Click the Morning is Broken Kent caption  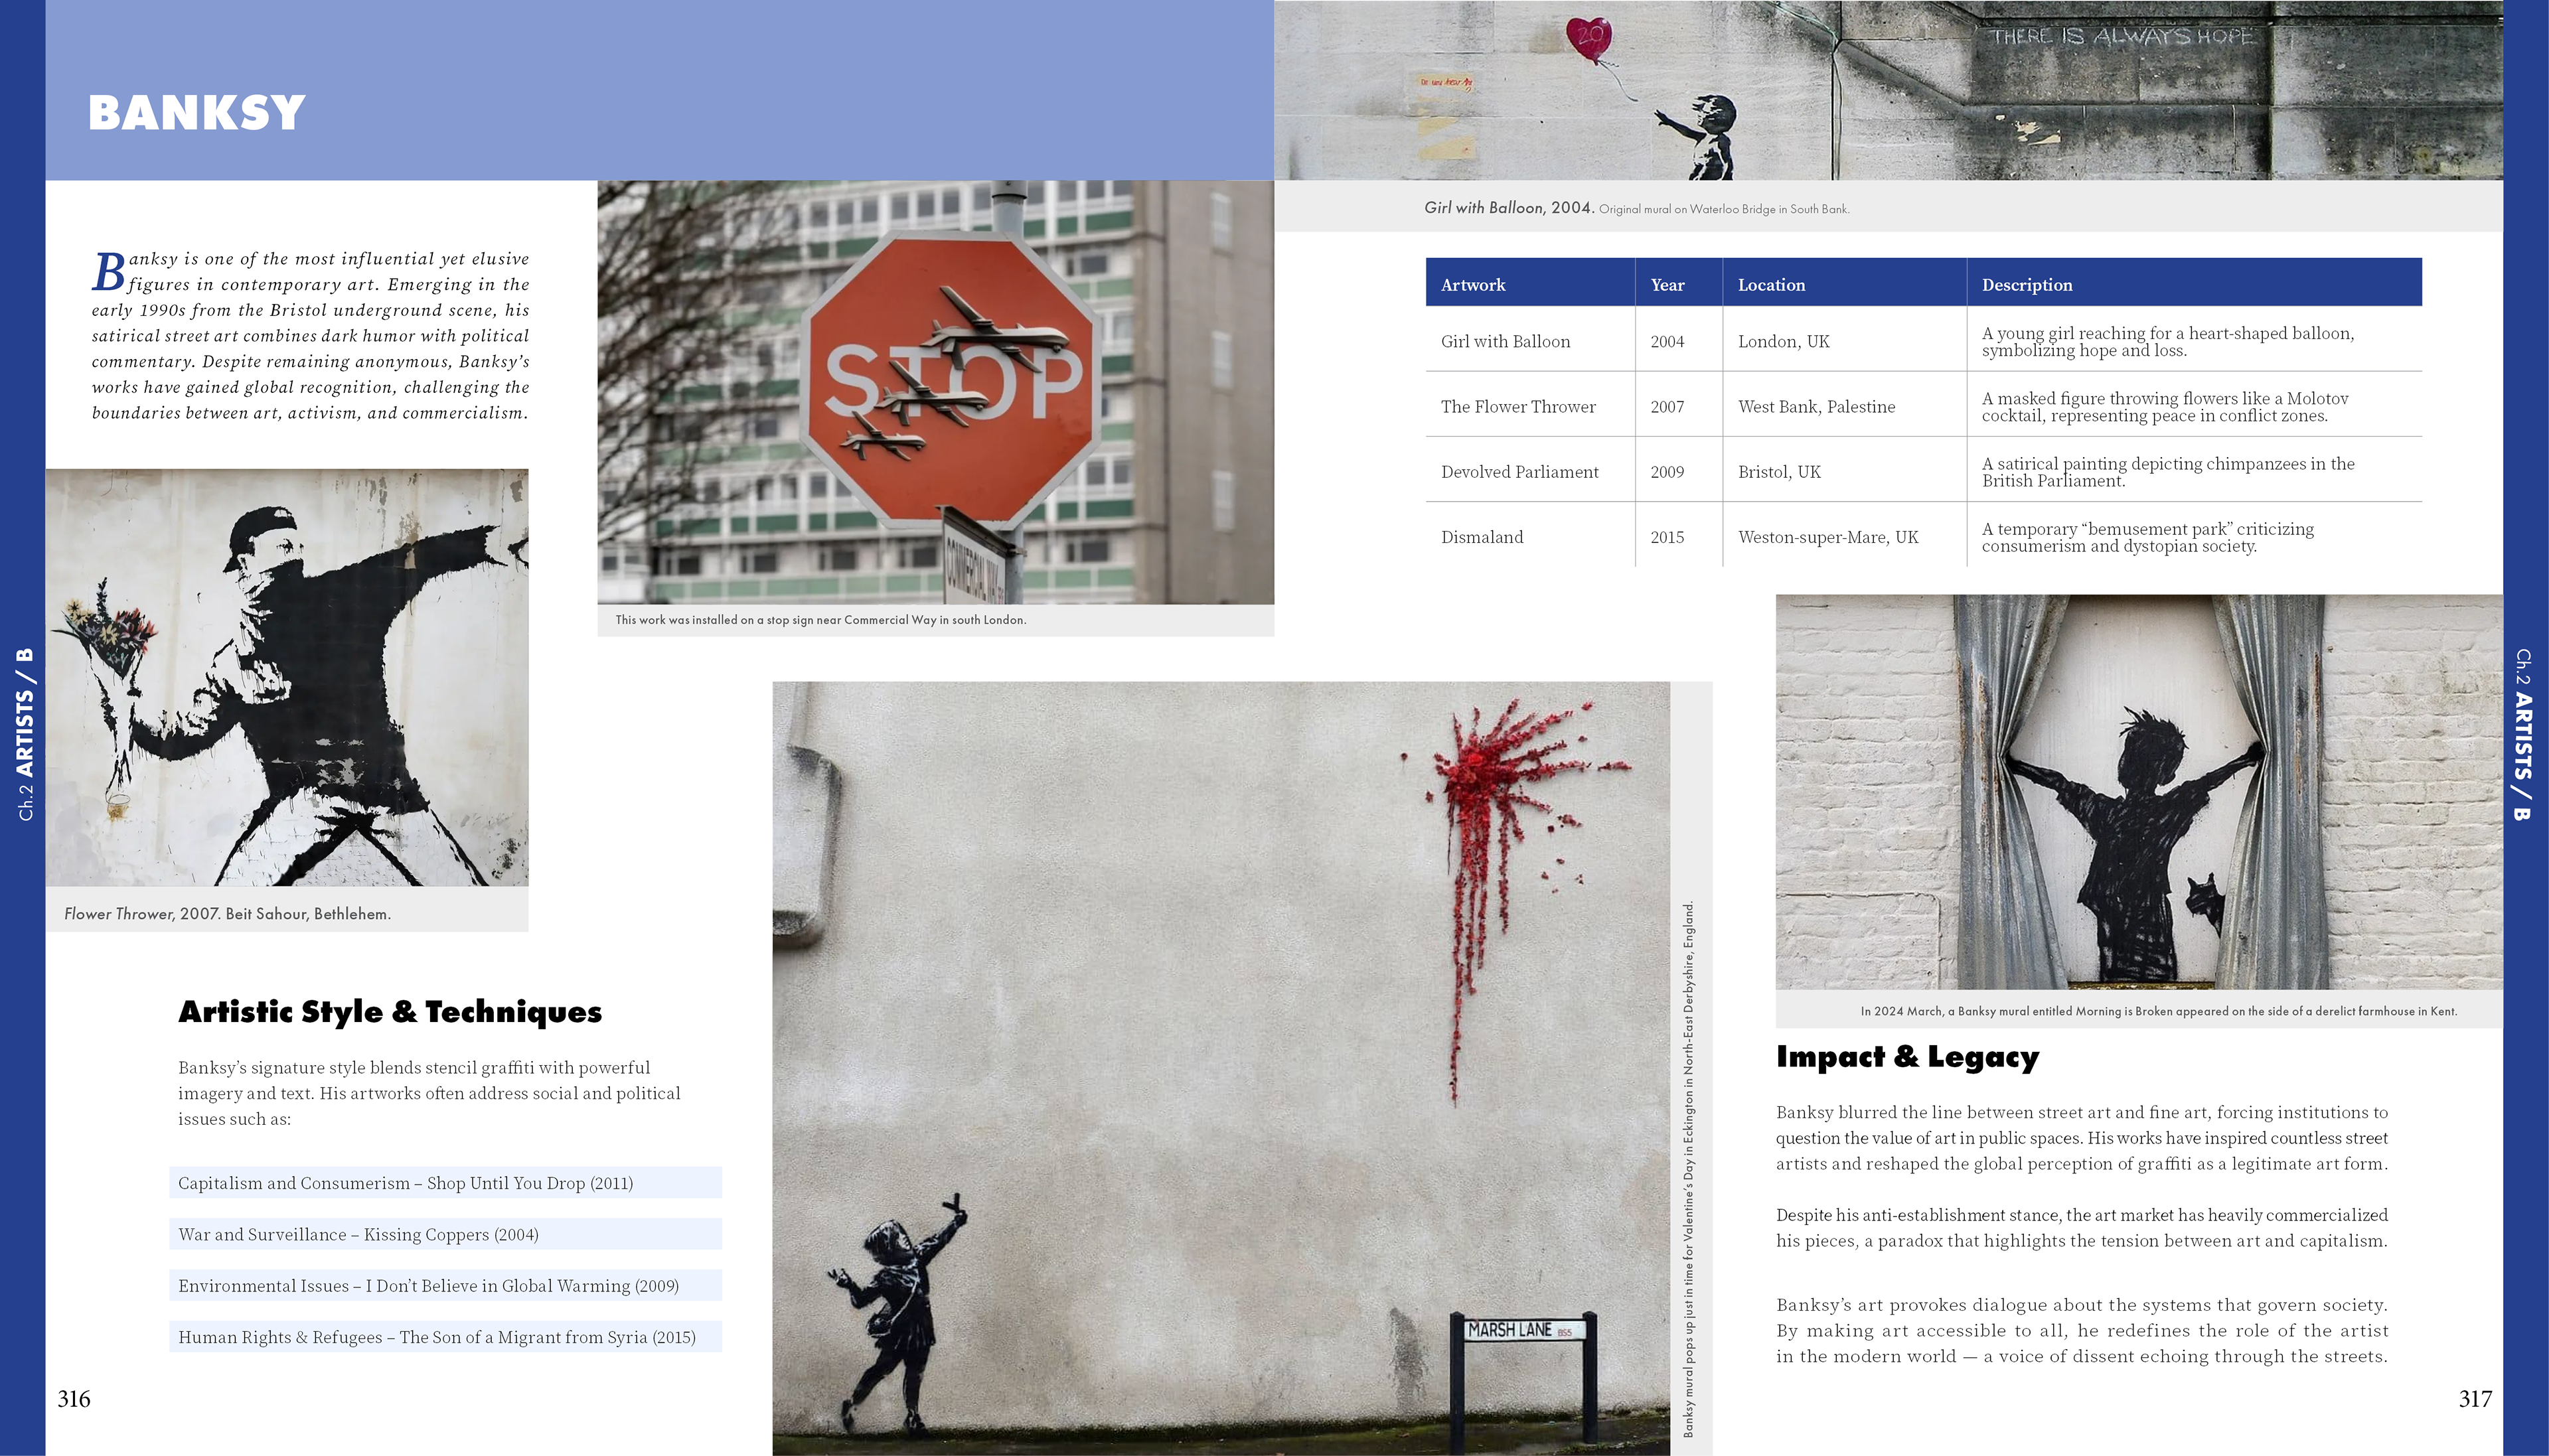[x=2159, y=1011]
